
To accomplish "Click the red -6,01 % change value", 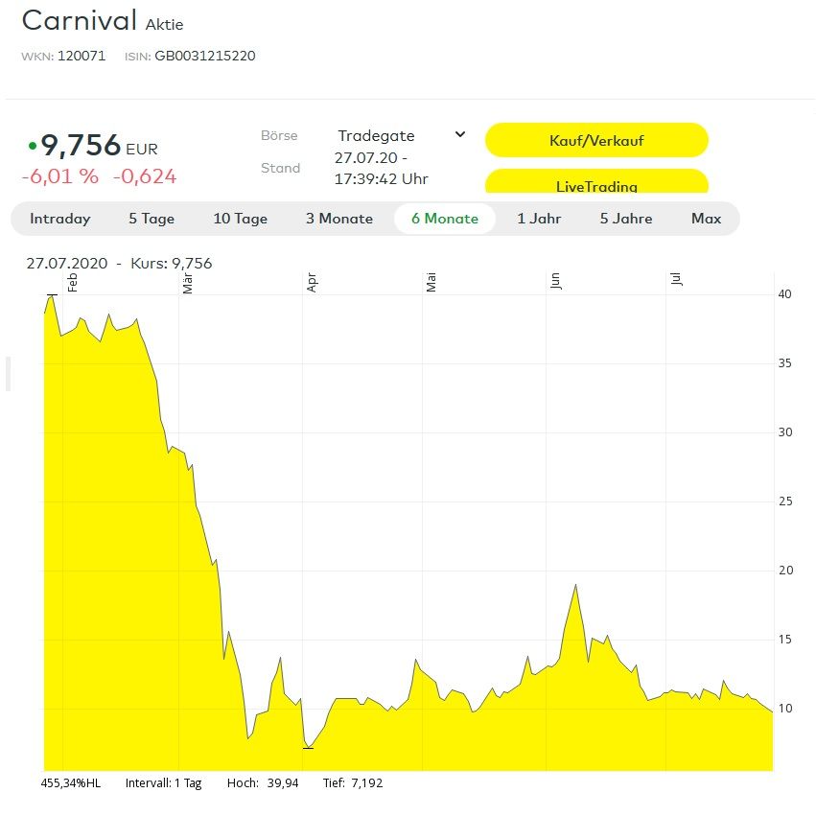I will pos(59,176).
